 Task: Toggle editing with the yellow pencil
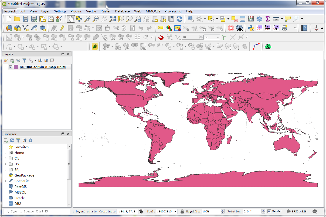(62, 28)
